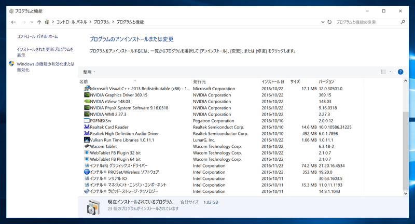The image size is (415, 224).
Task: Click the インテル シリアル IO icon
Action: 87,178
